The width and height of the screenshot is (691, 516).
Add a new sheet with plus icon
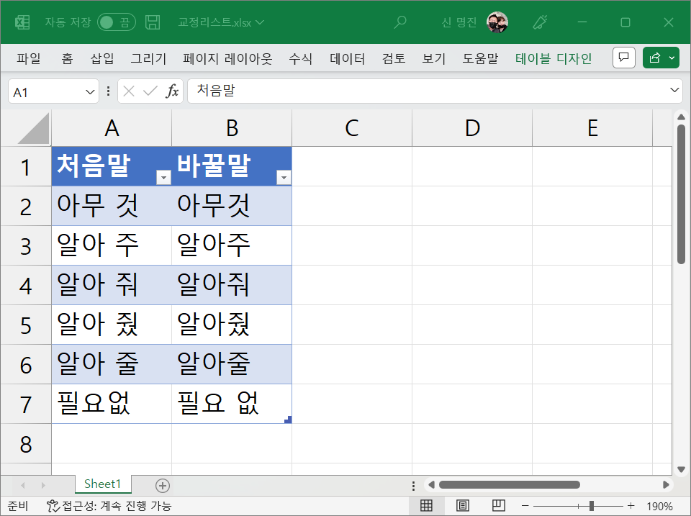click(162, 486)
